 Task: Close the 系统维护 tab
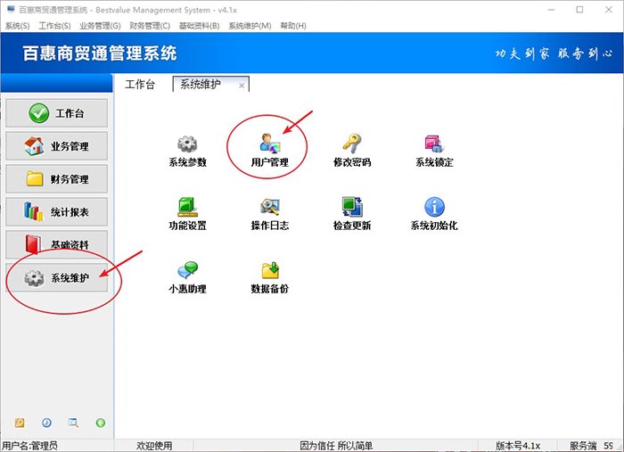pos(242,86)
